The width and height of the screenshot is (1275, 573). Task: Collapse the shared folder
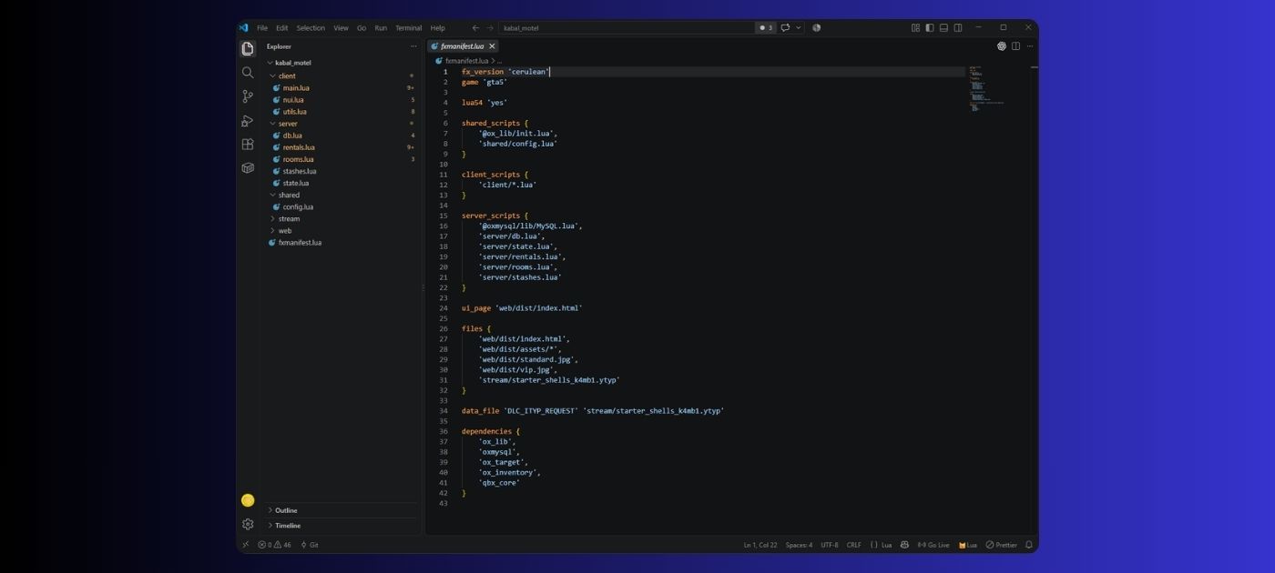[342, 195]
